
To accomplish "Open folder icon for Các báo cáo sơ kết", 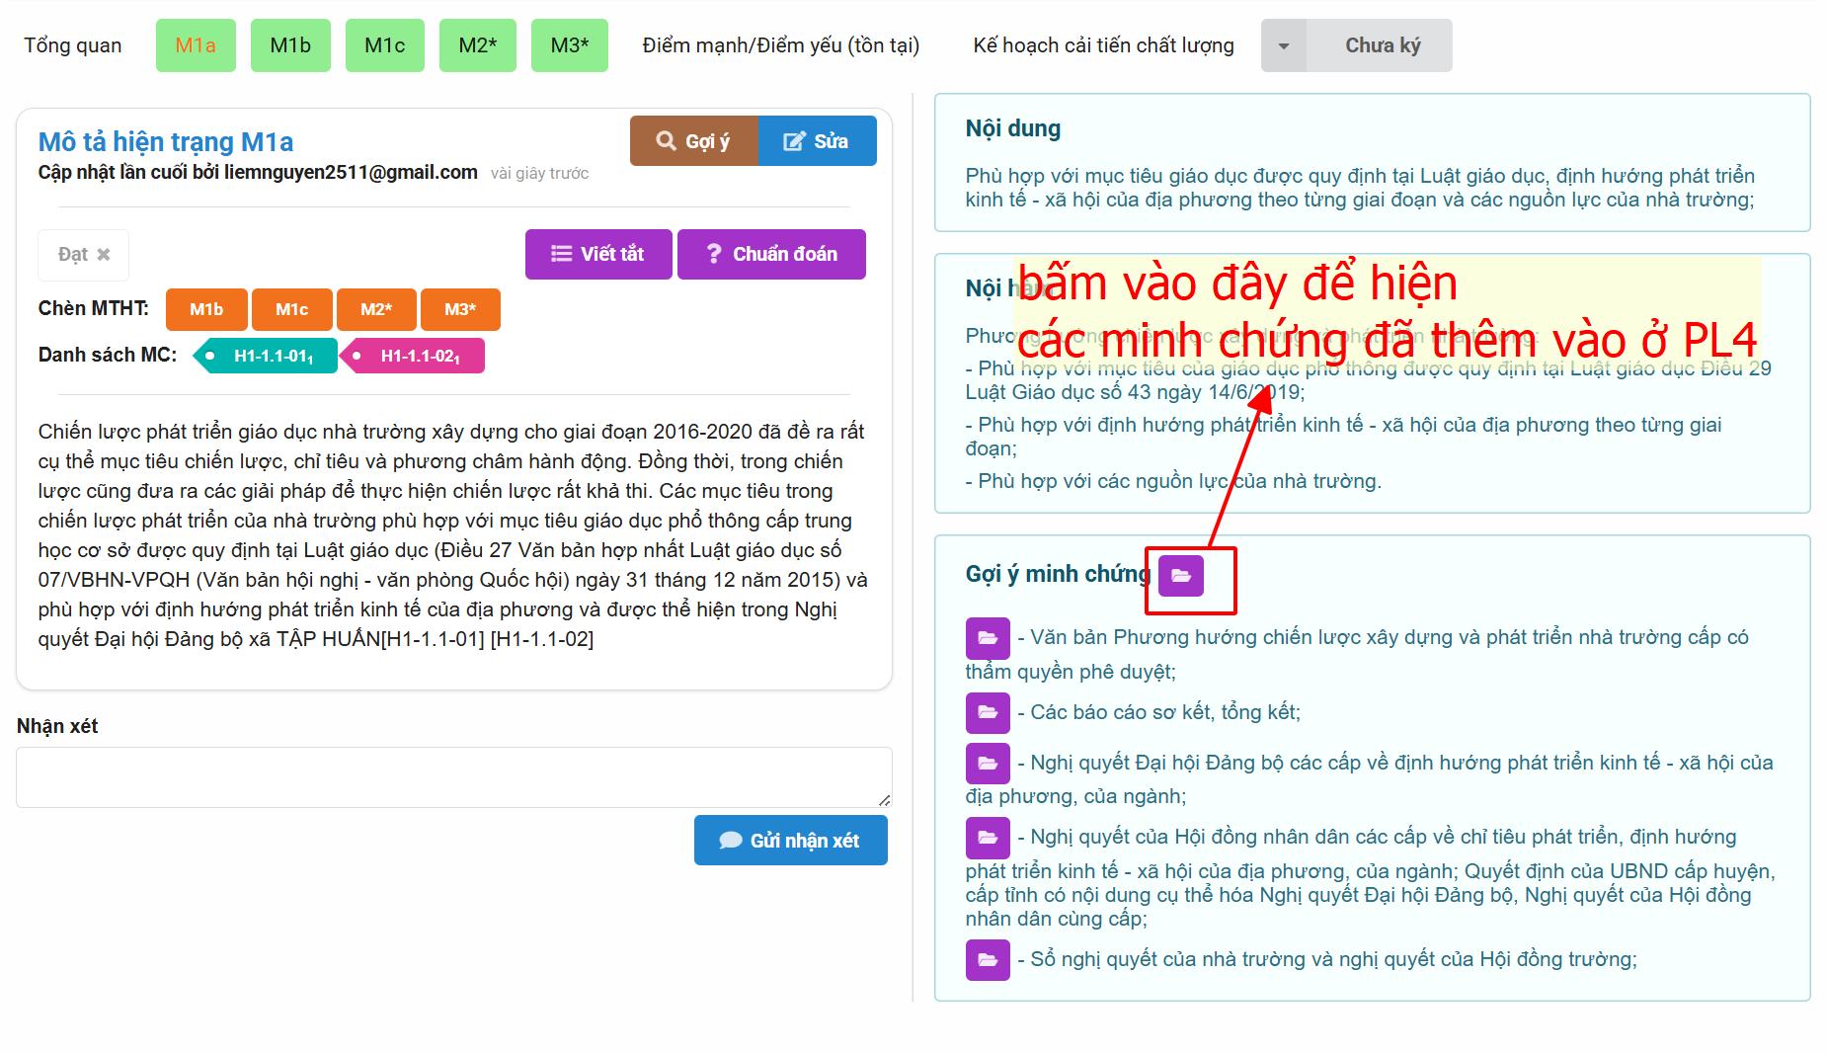I will tap(987, 712).
